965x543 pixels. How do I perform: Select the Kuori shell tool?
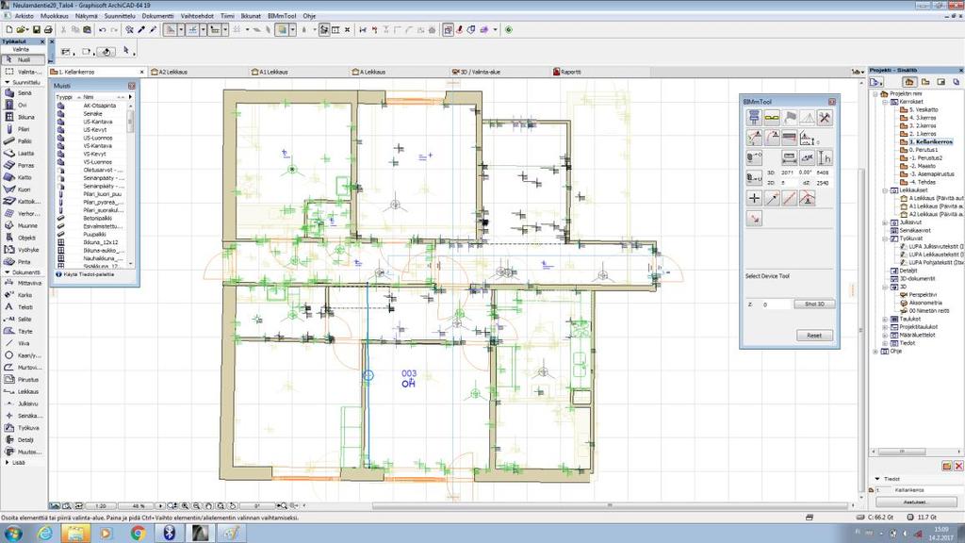[x=23, y=189]
